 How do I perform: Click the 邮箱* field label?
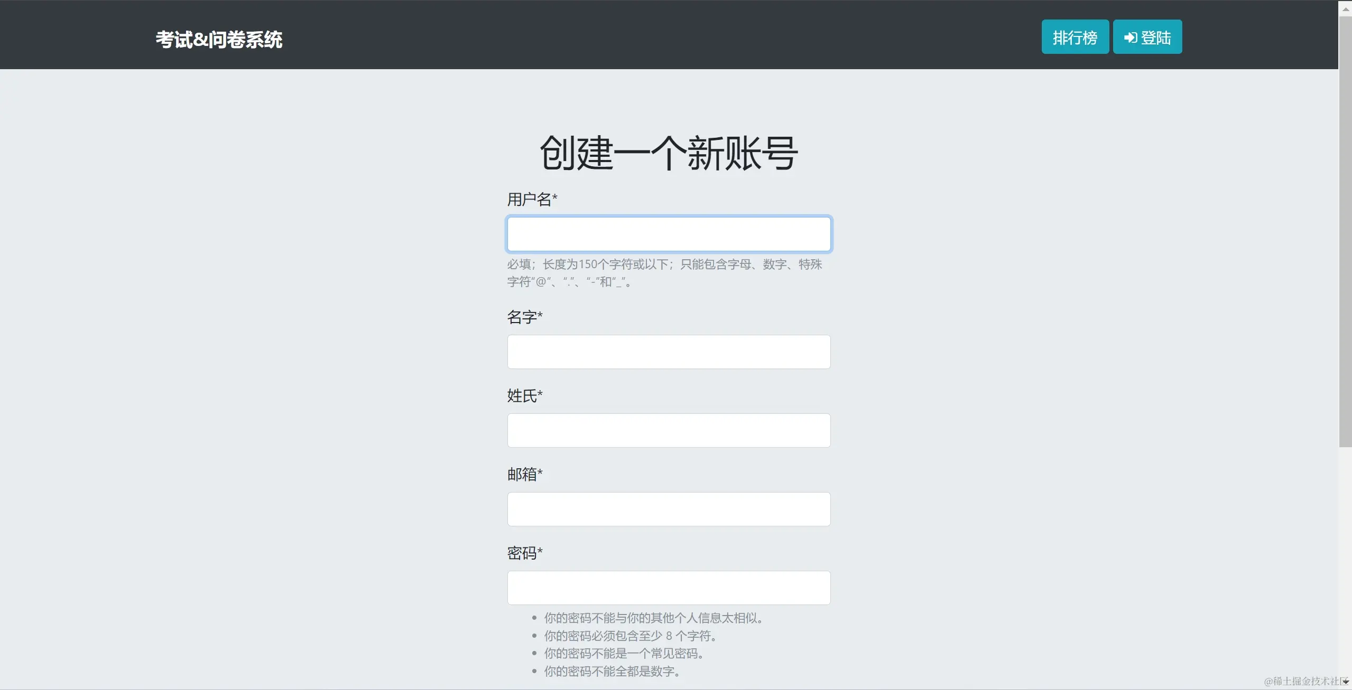pos(524,475)
